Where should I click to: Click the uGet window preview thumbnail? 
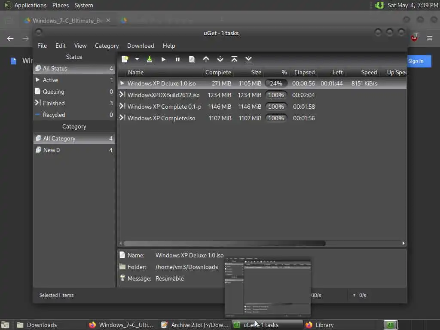point(268,287)
